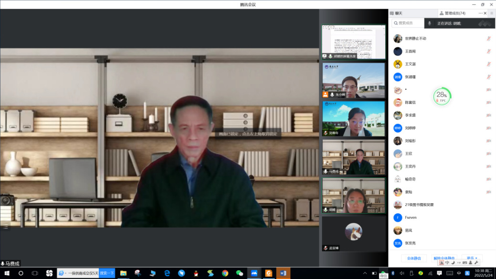This screenshot has height=279, width=496.
Task: Open the wrench settings on the IME toolbar
Action: [476, 263]
